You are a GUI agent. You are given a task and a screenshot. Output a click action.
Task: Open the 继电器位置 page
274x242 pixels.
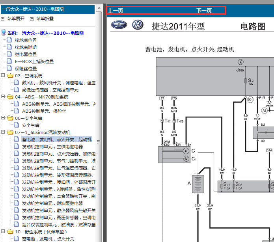pyautogui.click(x=26, y=54)
